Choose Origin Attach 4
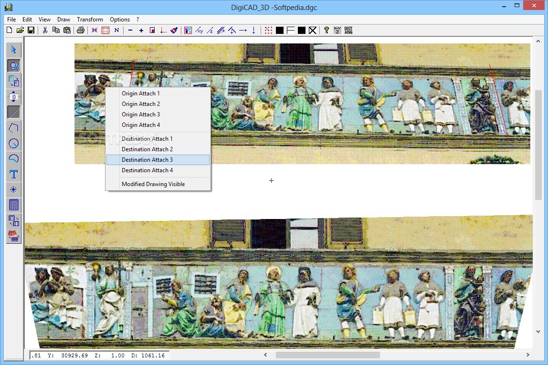This screenshot has width=548, height=365. pos(158,125)
